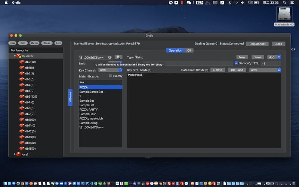Collapse the aliServer tree node
Screen dimensions: 299x187
click(x=15, y=56)
